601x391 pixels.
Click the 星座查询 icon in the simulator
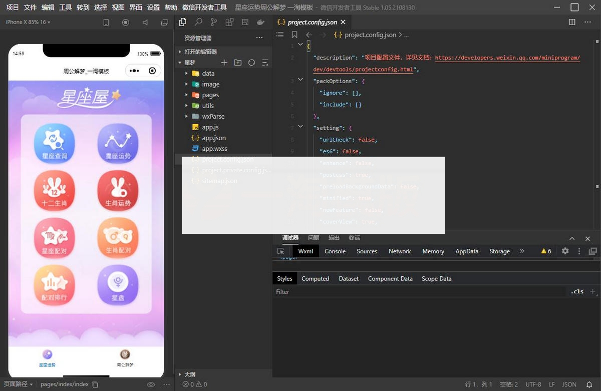(x=54, y=143)
